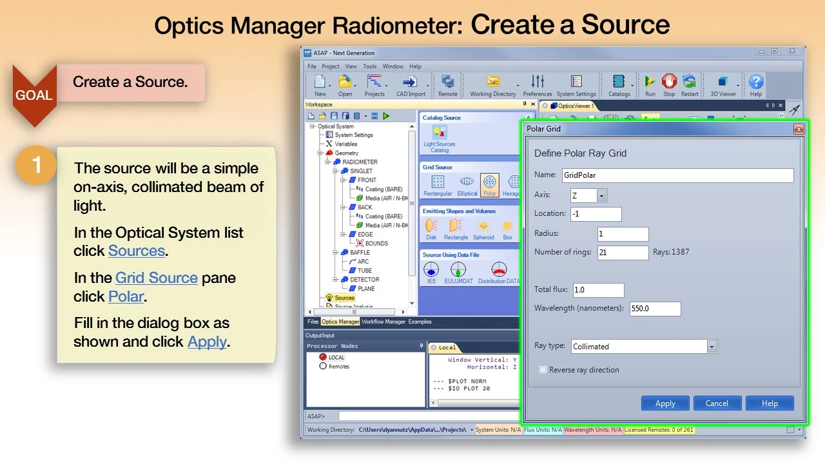Open System Settings in the toolbar

[x=576, y=82]
